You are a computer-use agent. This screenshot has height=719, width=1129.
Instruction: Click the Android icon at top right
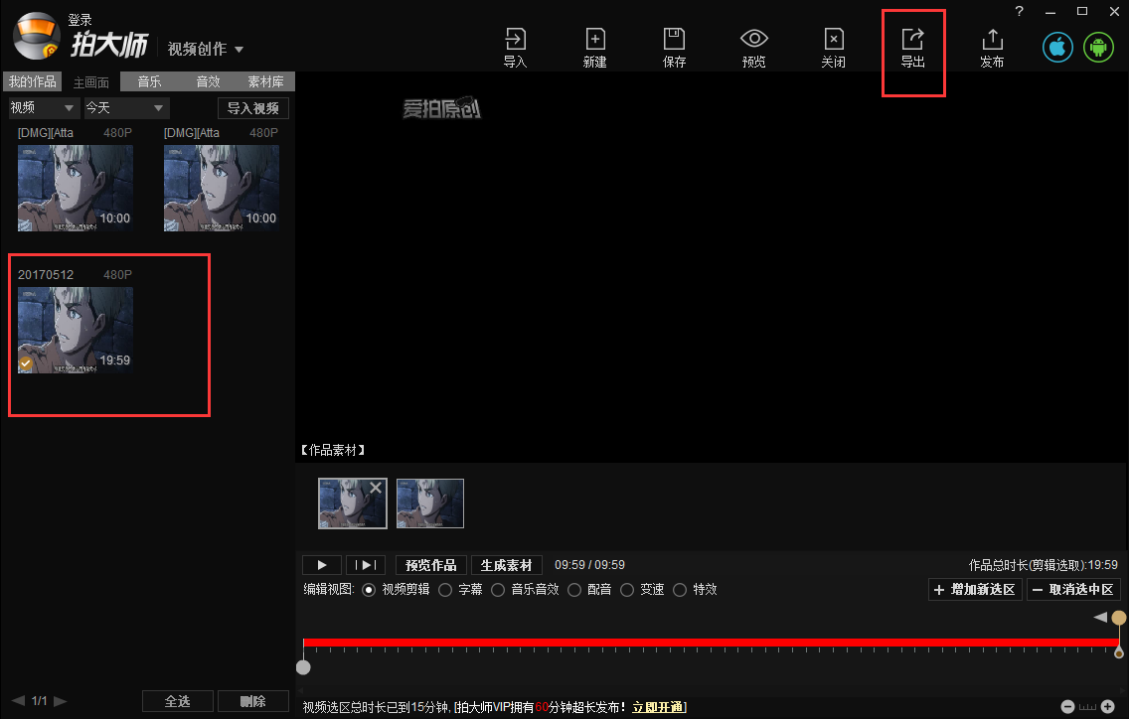click(x=1098, y=46)
